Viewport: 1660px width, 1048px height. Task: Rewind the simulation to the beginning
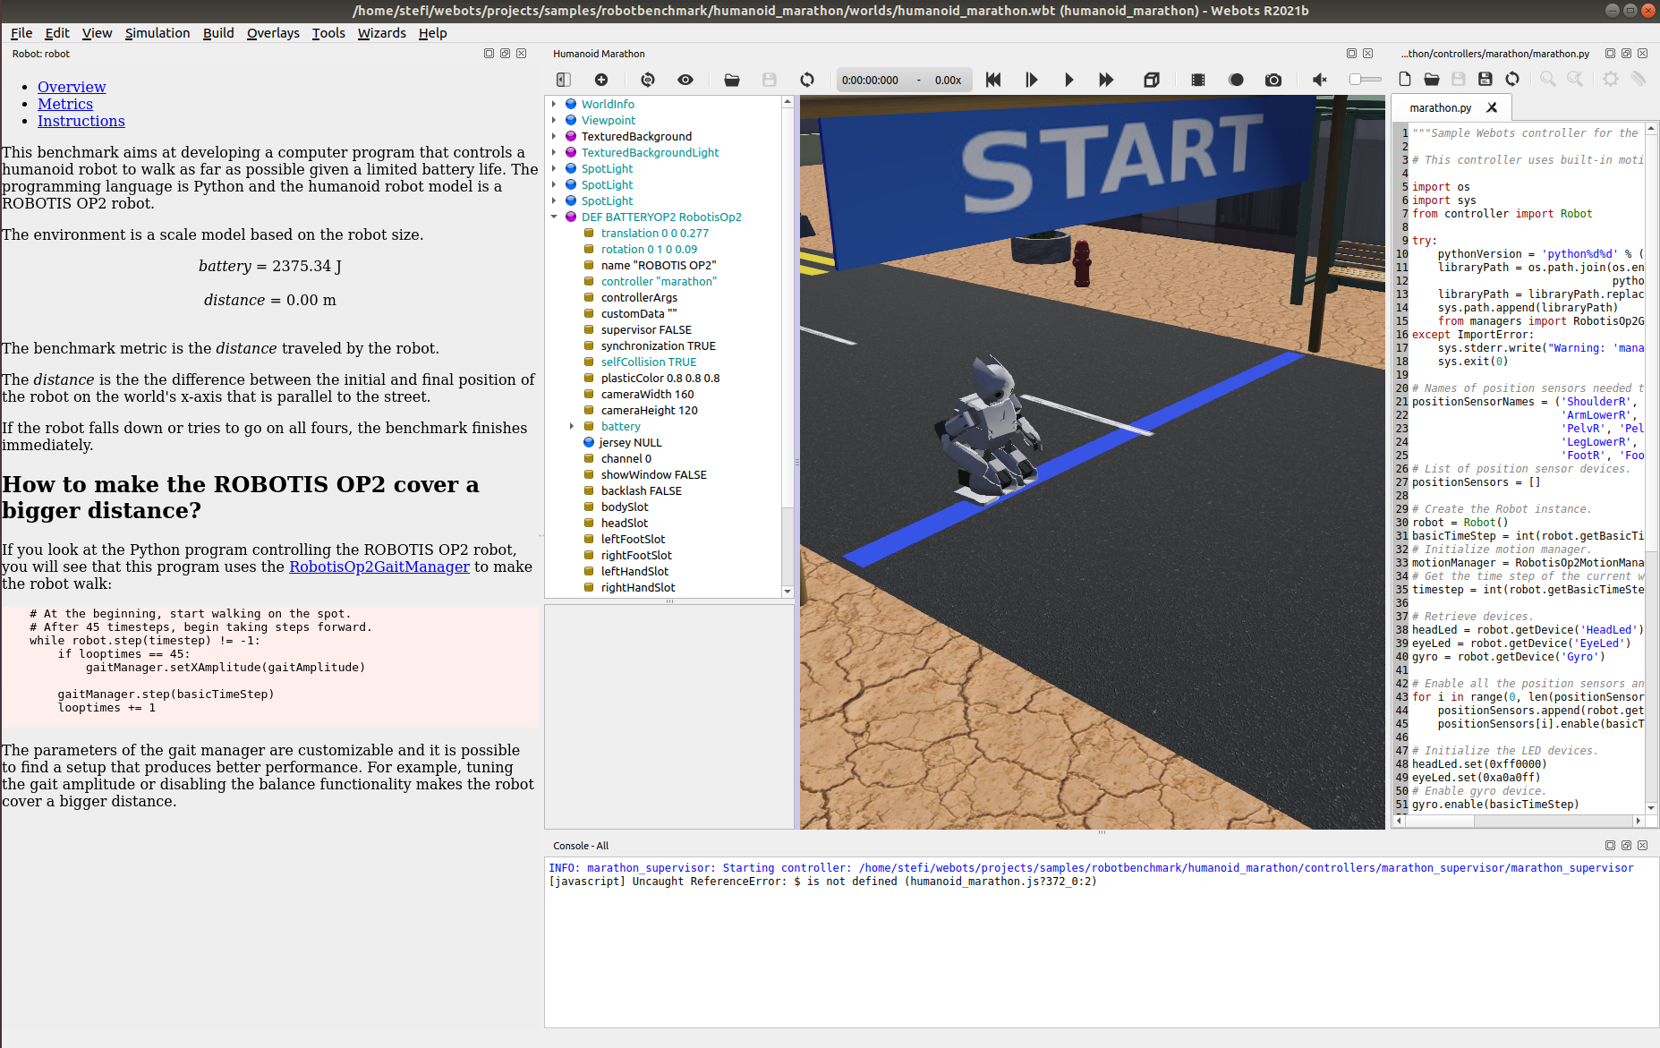tap(992, 80)
